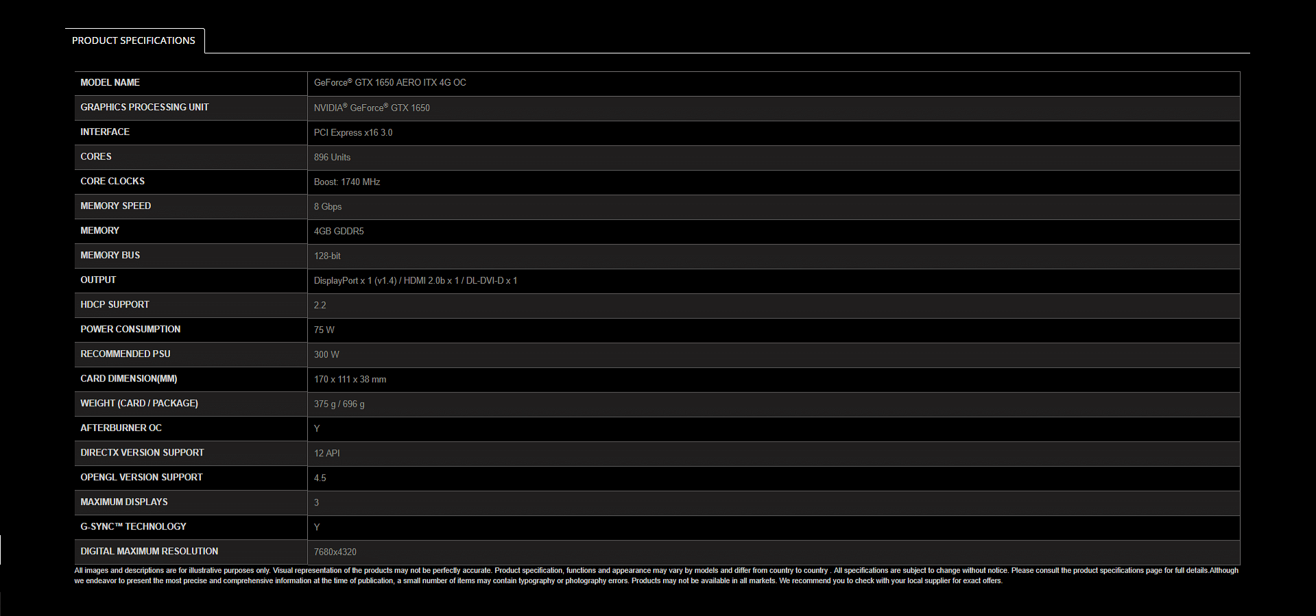
Task: Click the '375 g / 696 g' value
Action: click(339, 404)
